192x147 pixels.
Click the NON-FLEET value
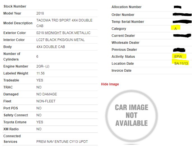coord(46,101)
